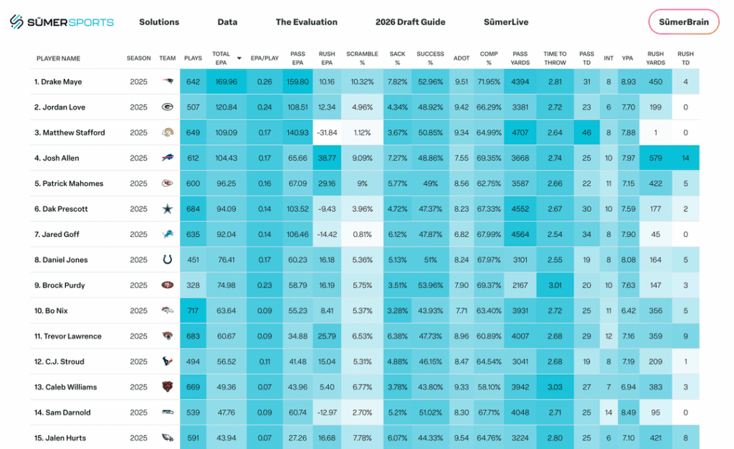Screen dimensions: 734x449
Task: Click the New England Patriots logo next to Drake Maye
Action: pyautogui.click(x=167, y=82)
